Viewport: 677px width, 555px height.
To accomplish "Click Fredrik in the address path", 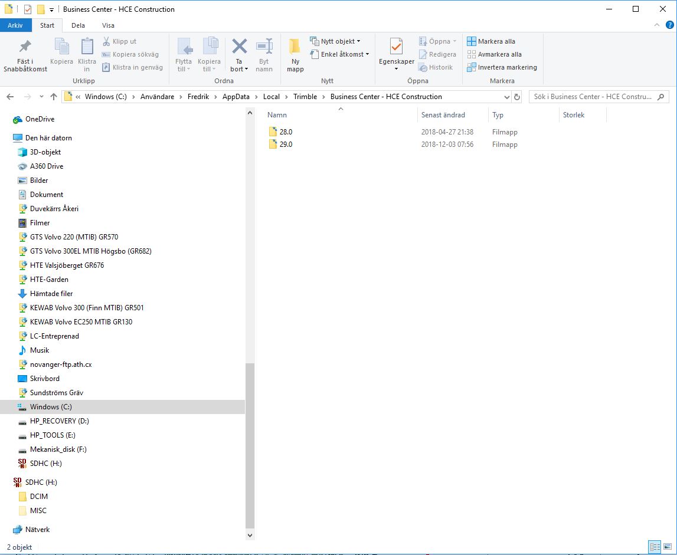I will pos(198,97).
